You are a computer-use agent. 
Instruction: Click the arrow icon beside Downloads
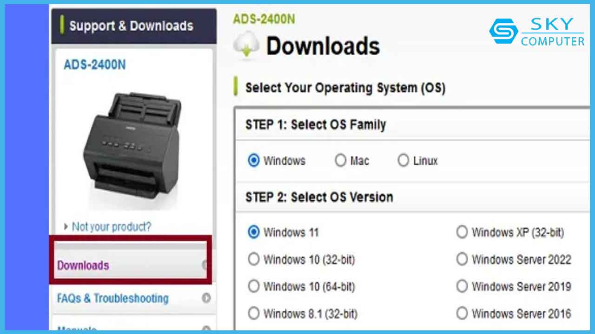[205, 265]
